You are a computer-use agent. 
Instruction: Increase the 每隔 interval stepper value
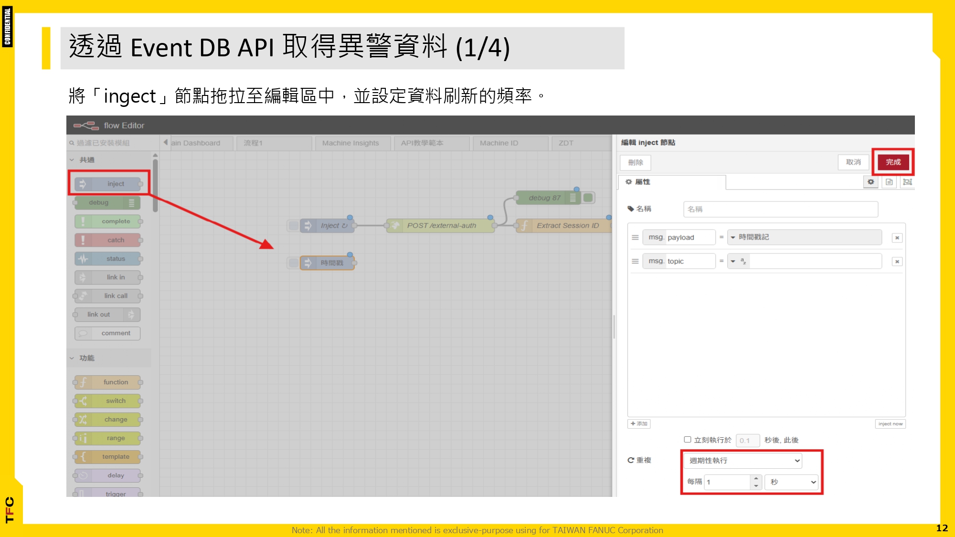756,478
